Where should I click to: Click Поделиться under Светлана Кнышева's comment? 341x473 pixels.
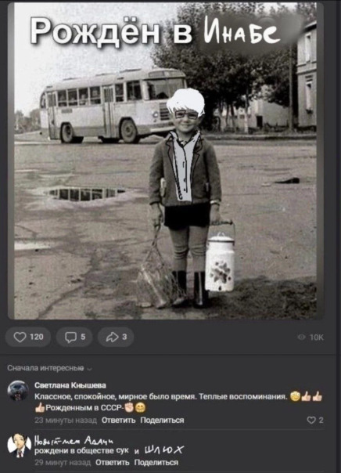(162, 421)
